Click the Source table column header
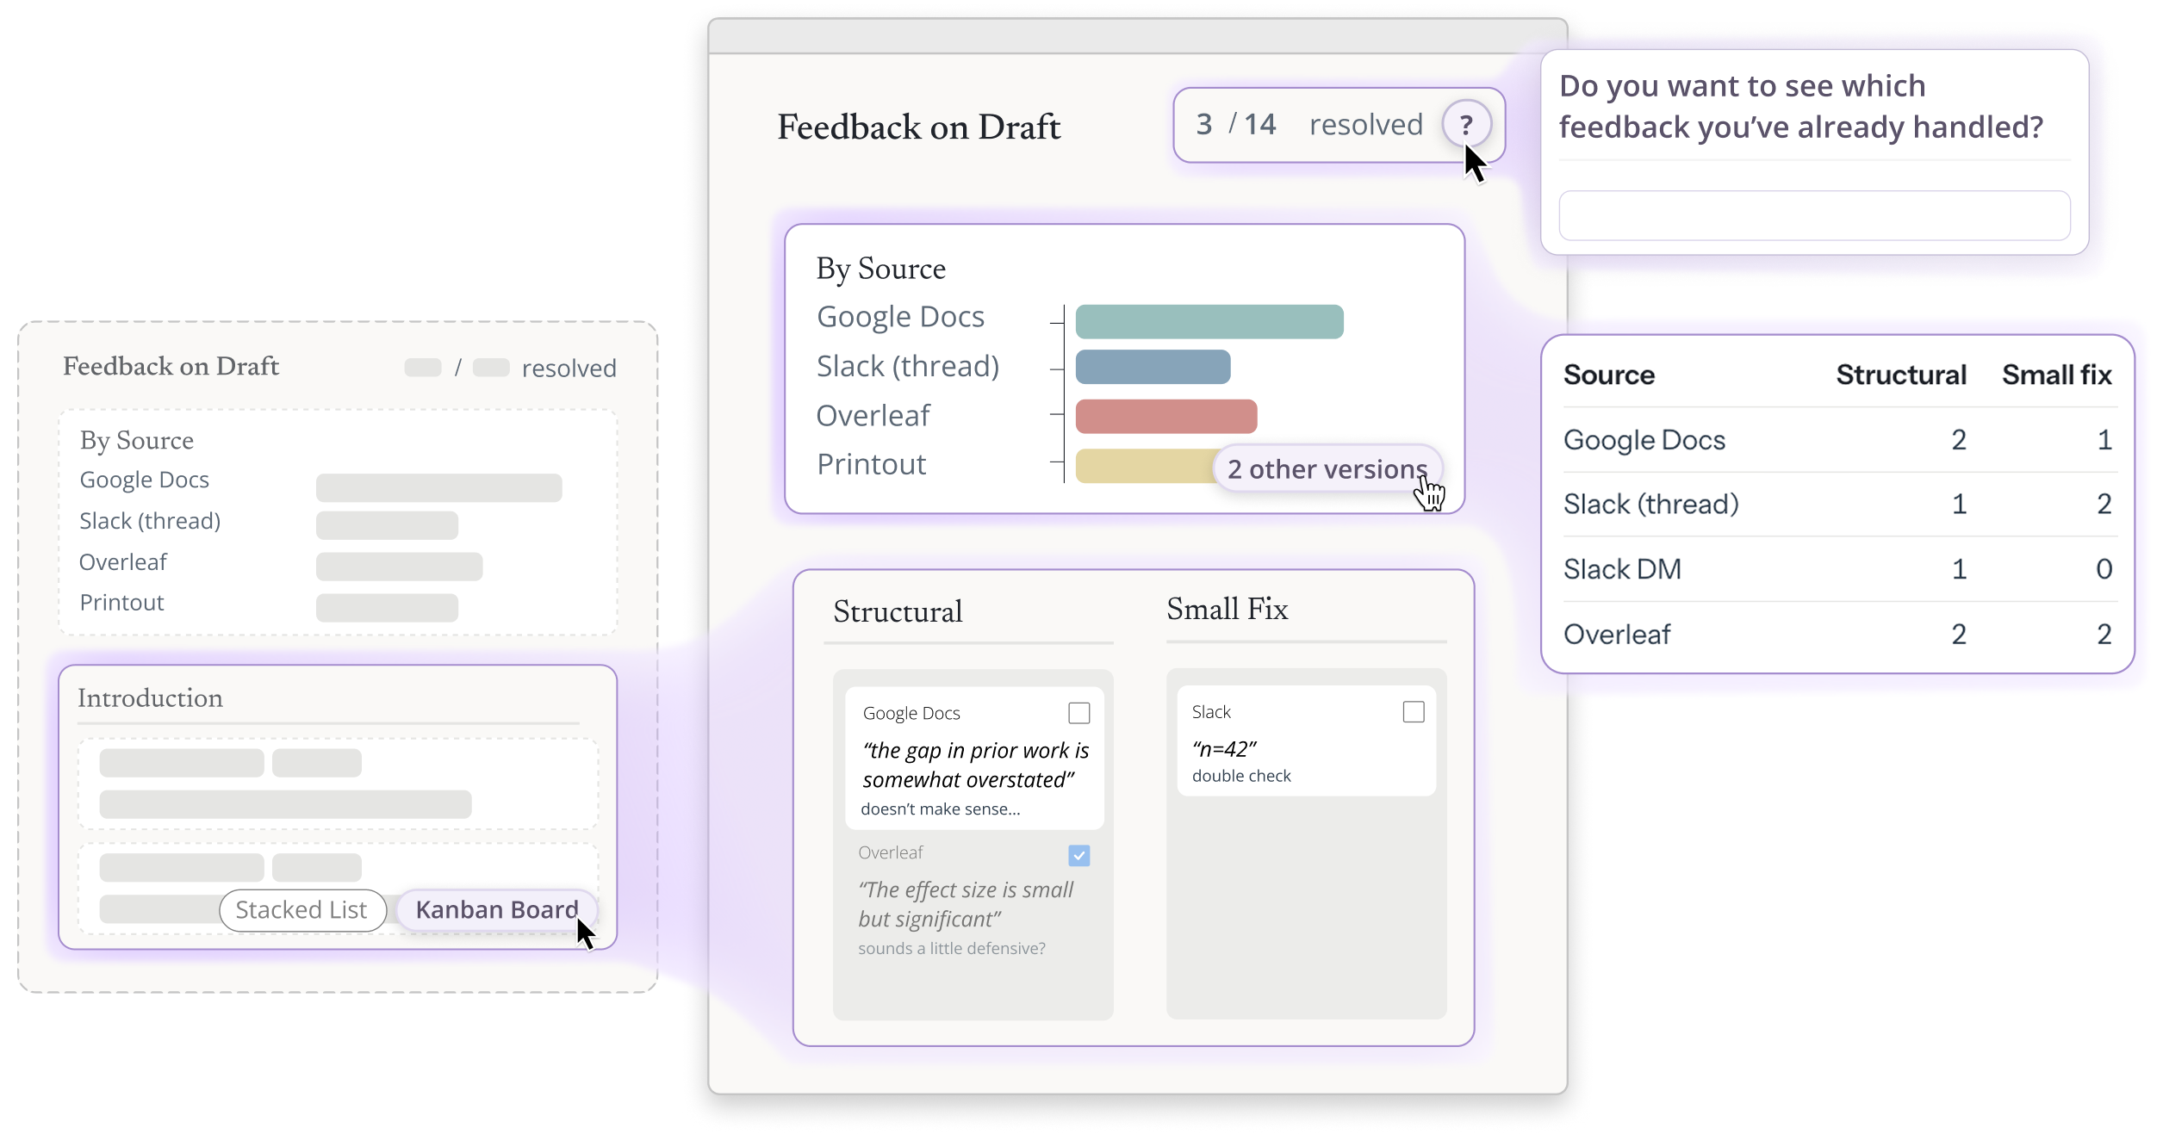The width and height of the screenshot is (2163, 1134). [x=1608, y=375]
